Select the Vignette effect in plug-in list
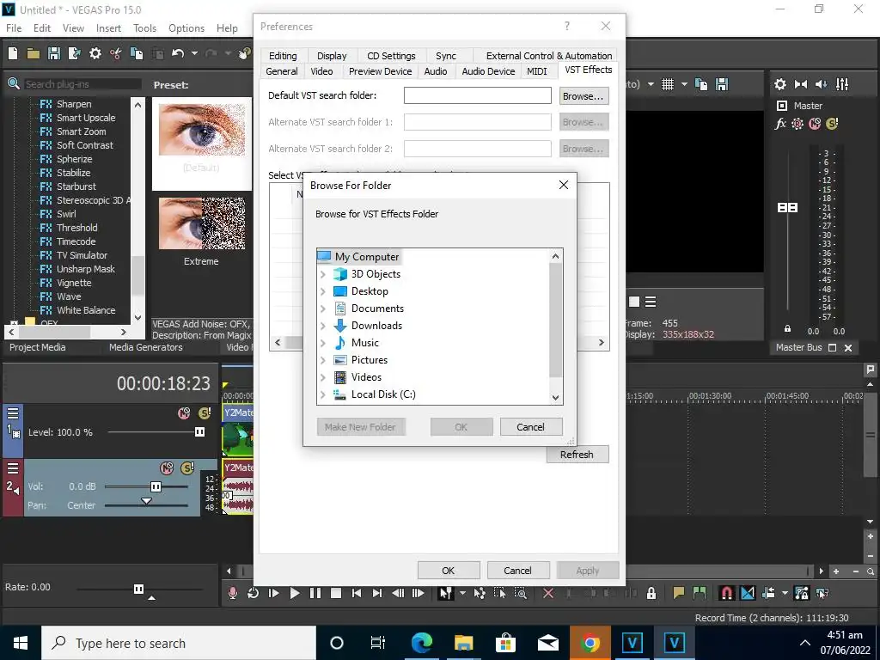 [x=74, y=283]
